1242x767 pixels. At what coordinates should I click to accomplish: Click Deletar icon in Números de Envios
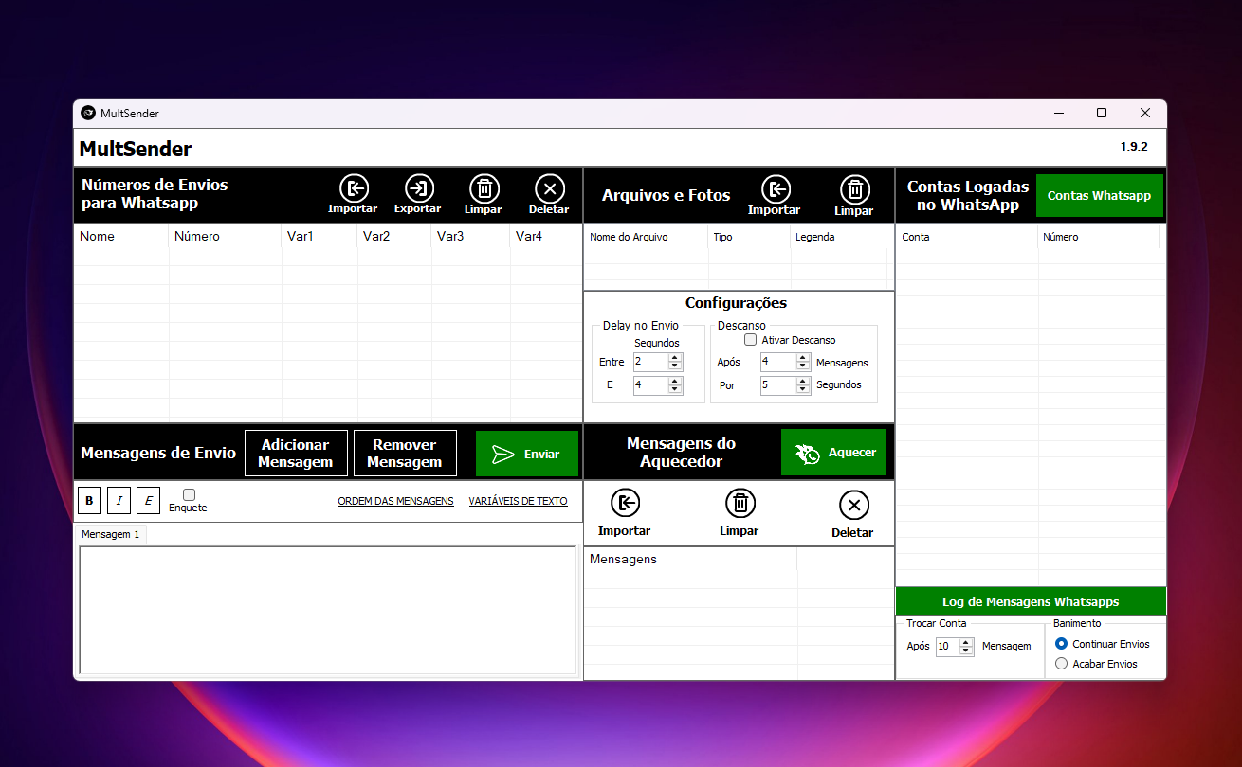point(549,187)
